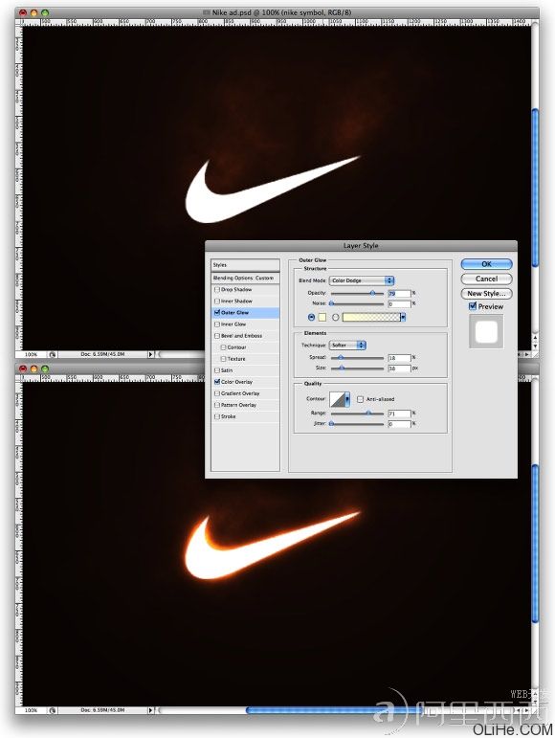Click the Jitter value field
The height and width of the screenshot is (738, 555).
click(399, 424)
